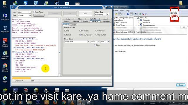
Task: Click 'Meta mode OK' log line
Action: pyautogui.click(x=21, y=72)
